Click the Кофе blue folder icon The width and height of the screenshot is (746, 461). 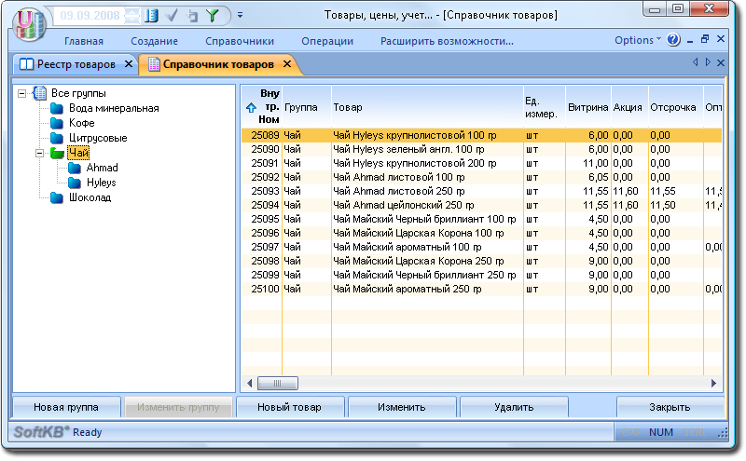(x=57, y=123)
